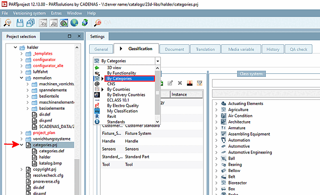Image resolution: width=320 pixels, height=195 pixels.
Task: Switch to the Media variable tab
Action: point(241,49)
